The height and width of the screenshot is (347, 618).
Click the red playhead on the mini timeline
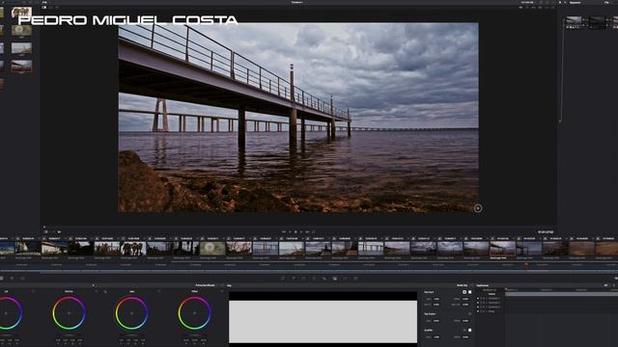point(526,265)
